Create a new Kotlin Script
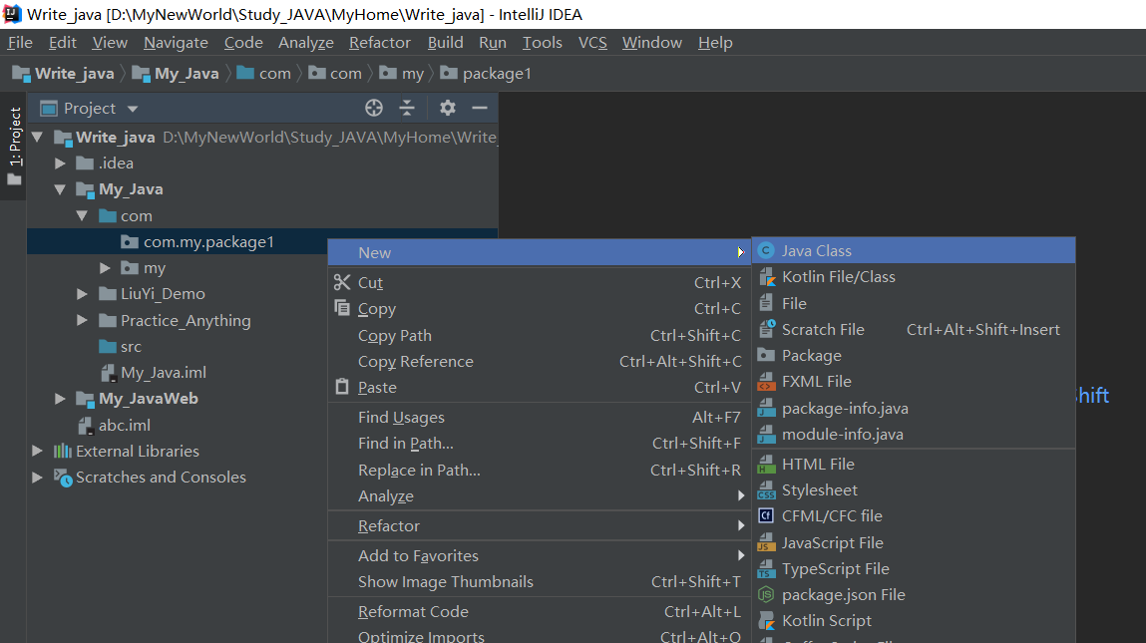 click(x=828, y=620)
